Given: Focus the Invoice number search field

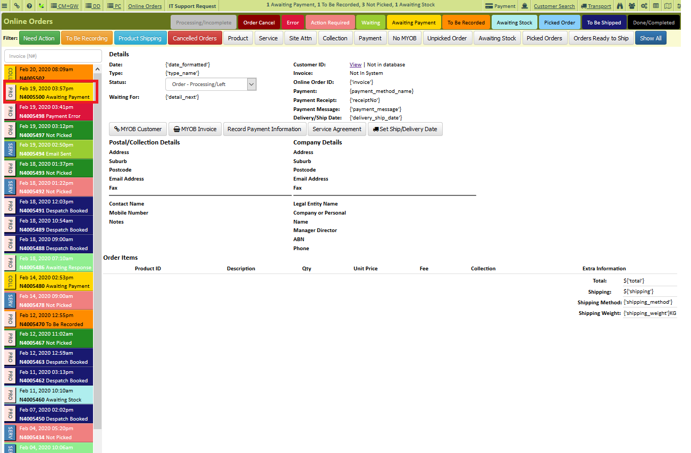Looking at the screenshot, I should click(x=53, y=56).
